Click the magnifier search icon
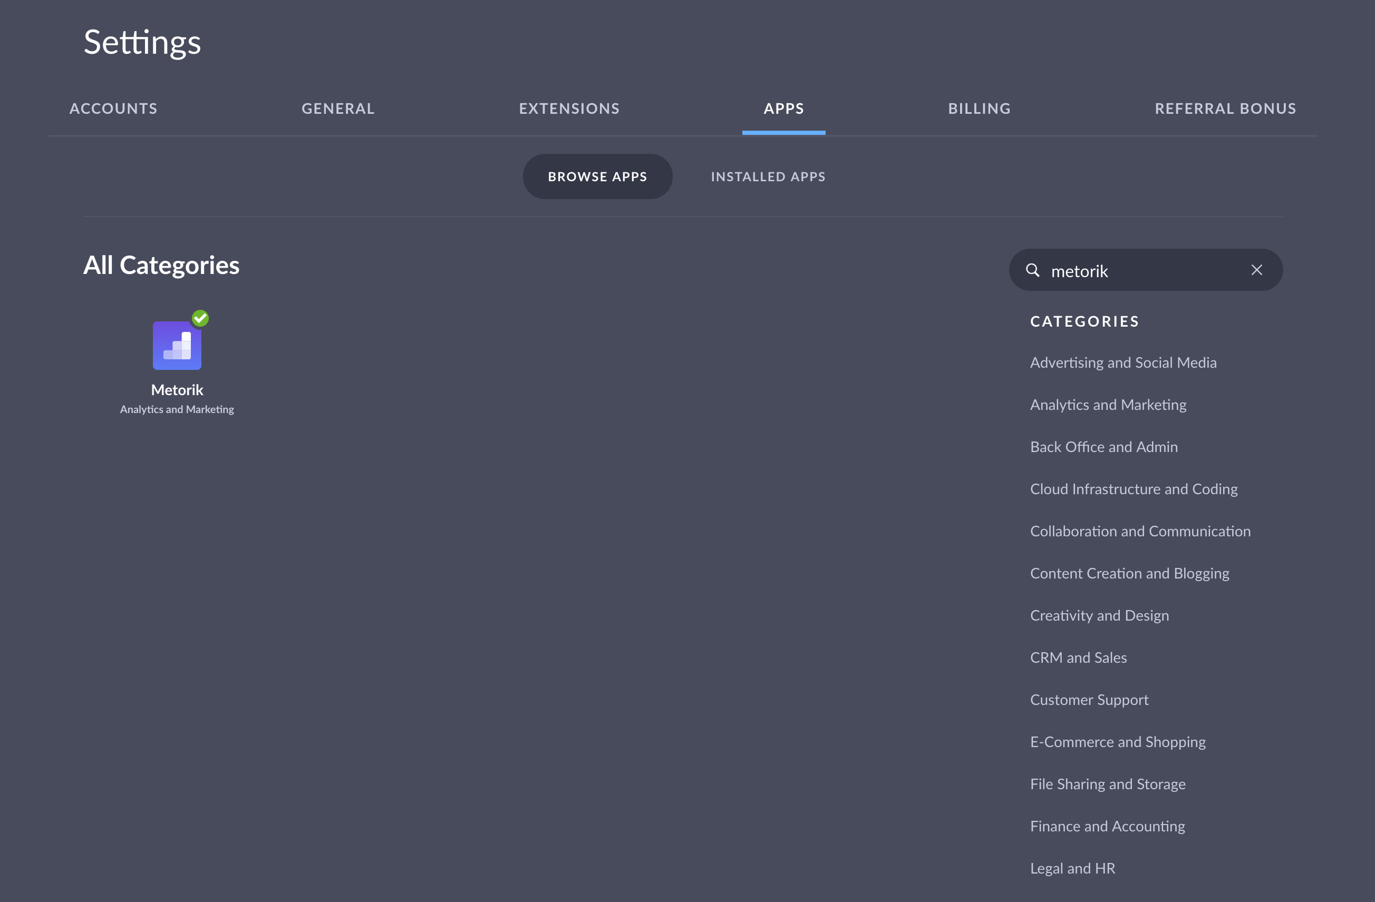1375x902 pixels. pyautogui.click(x=1032, y=270)
